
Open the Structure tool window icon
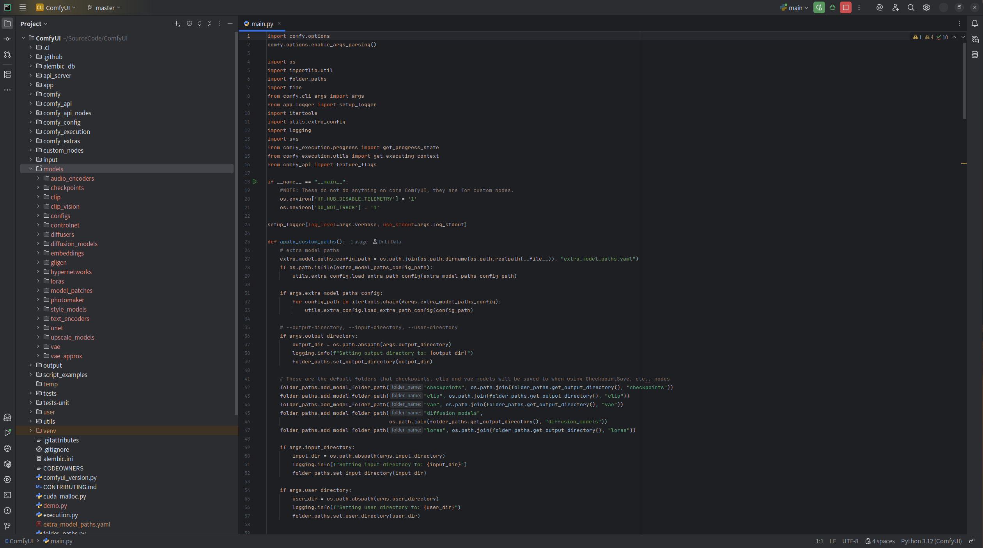(7, 74)
